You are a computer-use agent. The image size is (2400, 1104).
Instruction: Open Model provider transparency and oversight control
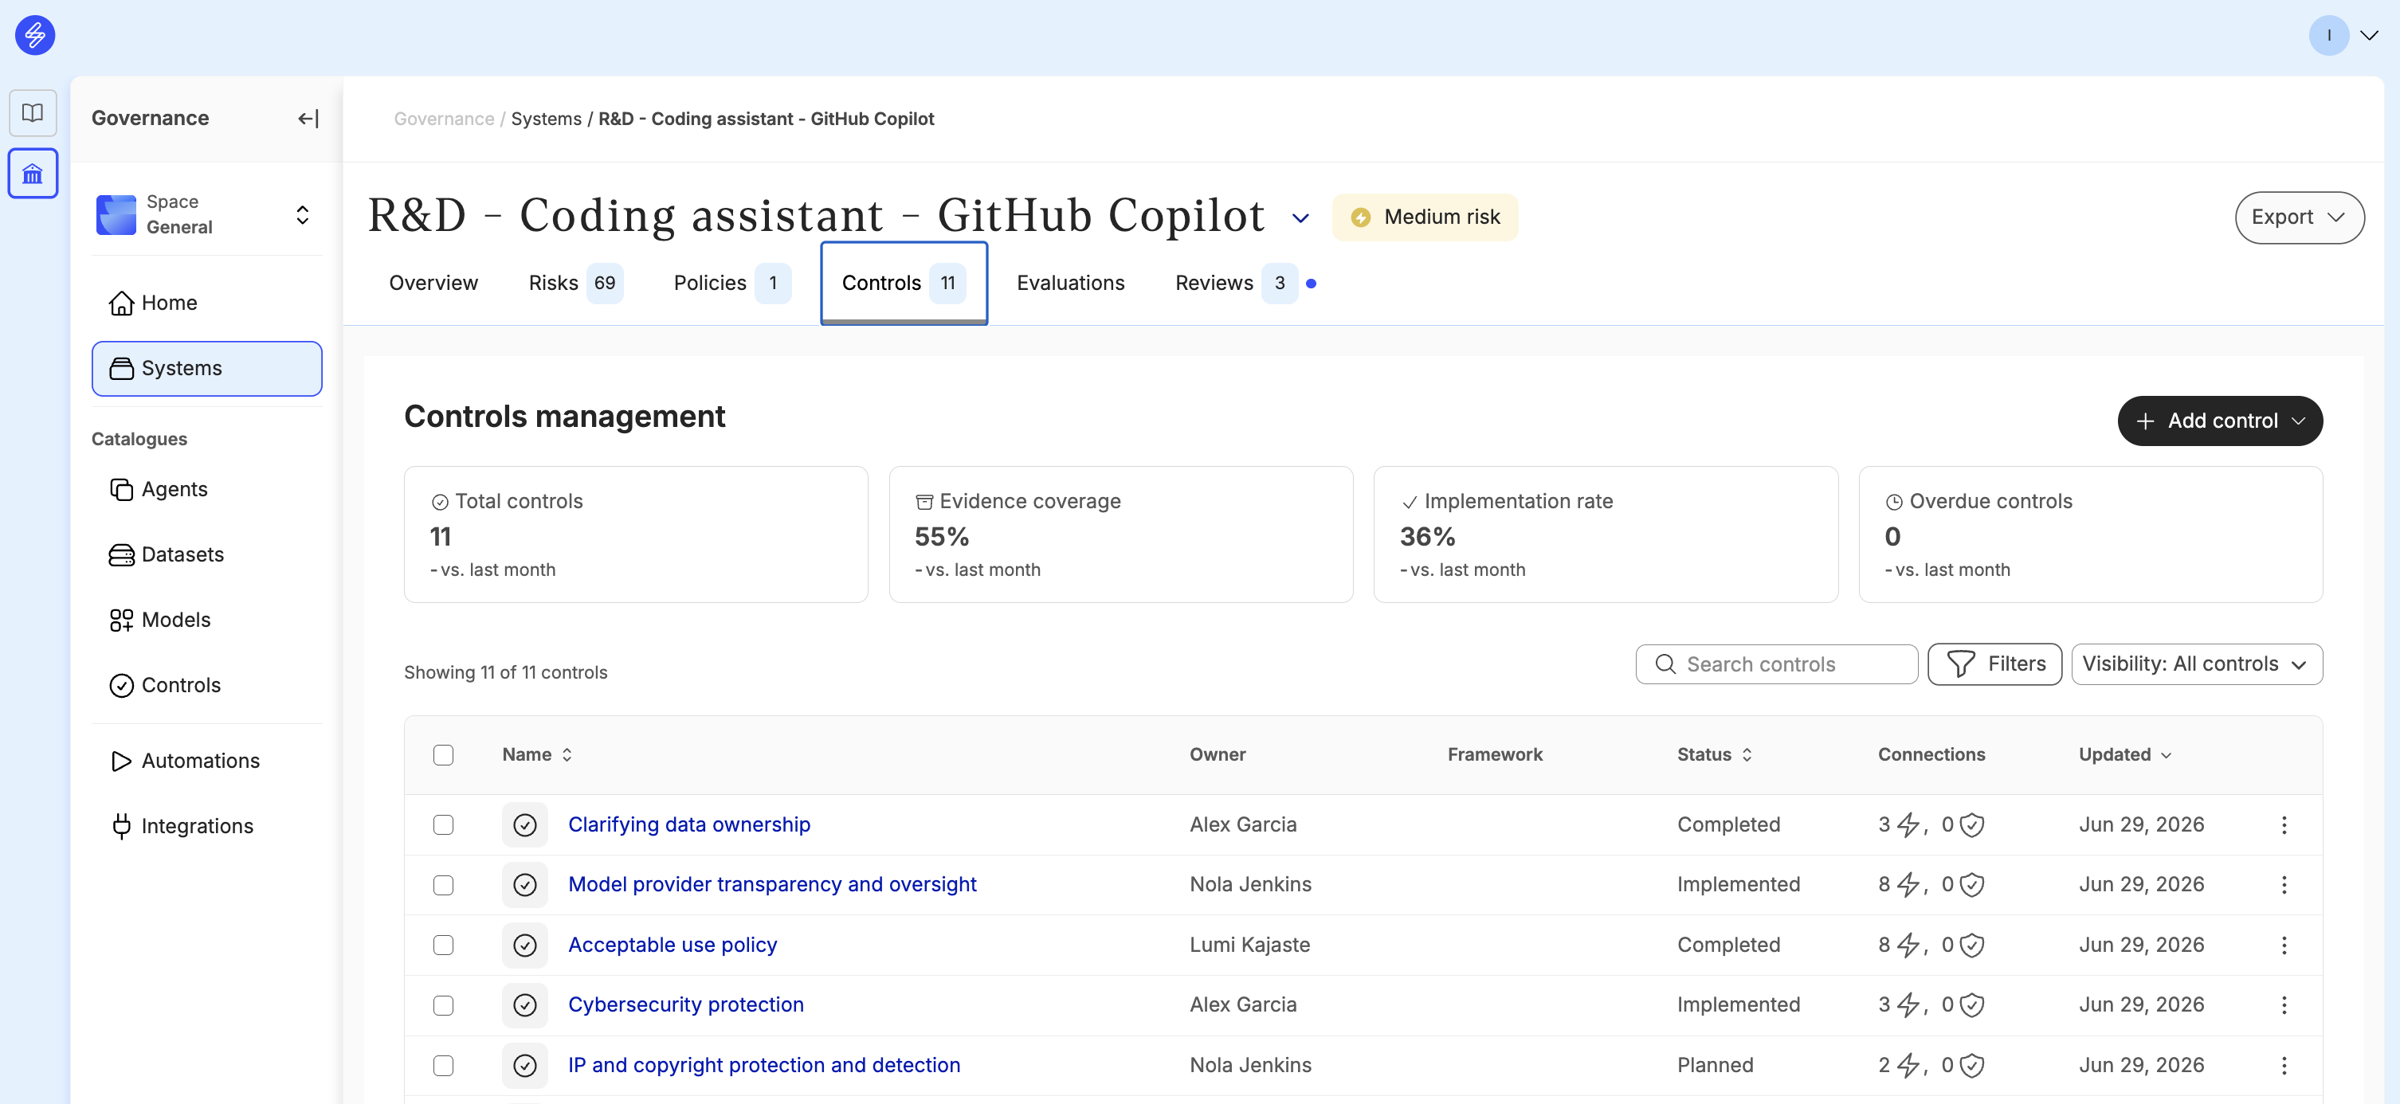coord(771,884)
